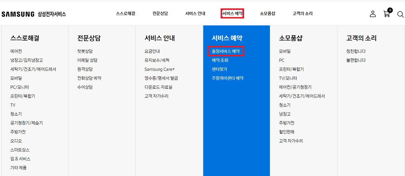The width and height of the screenshot is (405, 176).
Task: Click 청소기 under 스스로해결
Action: click(x=16, y=114)
